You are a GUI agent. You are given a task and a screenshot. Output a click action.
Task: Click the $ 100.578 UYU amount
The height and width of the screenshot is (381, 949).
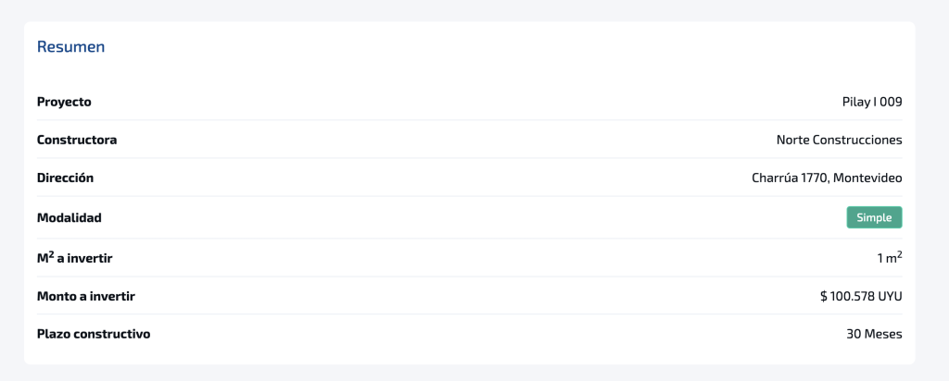861,297
